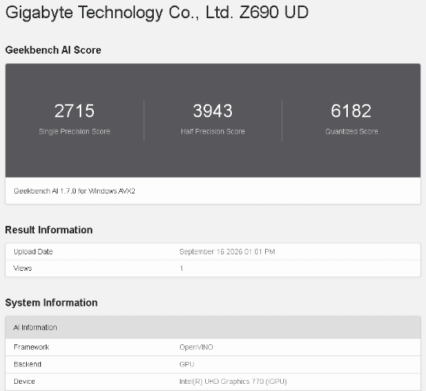Select the 3943 half precision score value
Viewport: 426px width, 391px height.
click(x=213, y=111)
